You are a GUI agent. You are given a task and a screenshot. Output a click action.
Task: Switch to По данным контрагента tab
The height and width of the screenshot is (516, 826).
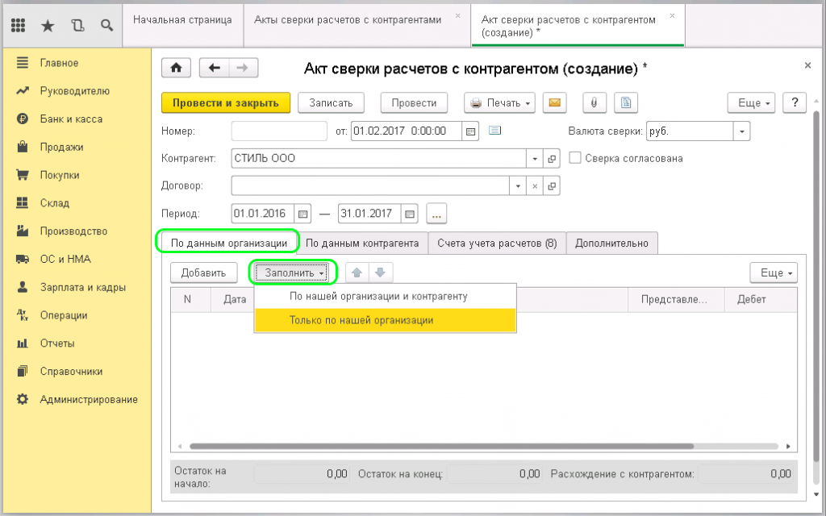tap(362, 243)
